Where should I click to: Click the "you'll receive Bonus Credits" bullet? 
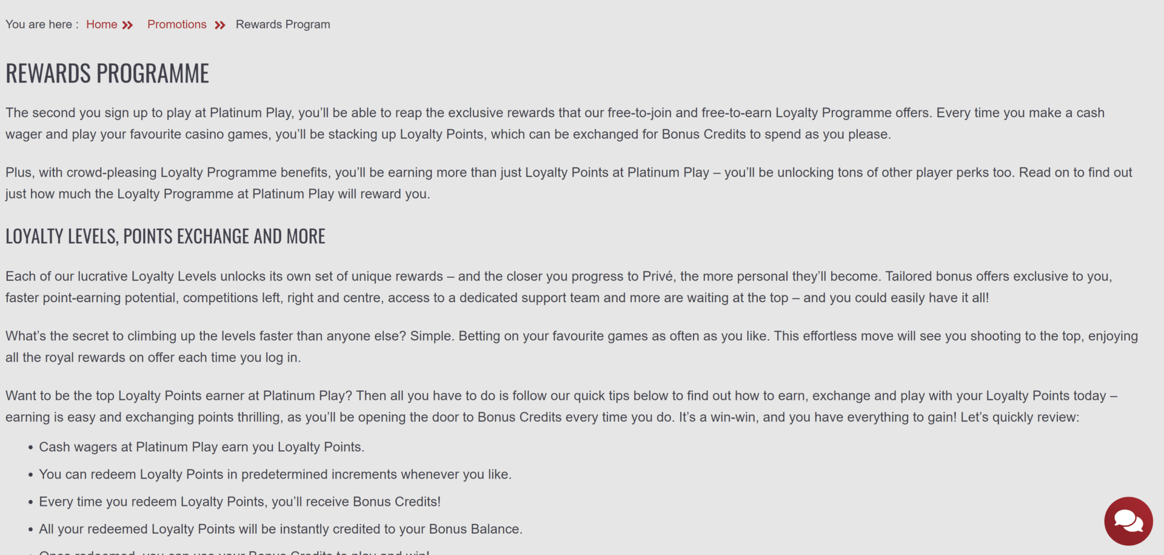[239, 502]
